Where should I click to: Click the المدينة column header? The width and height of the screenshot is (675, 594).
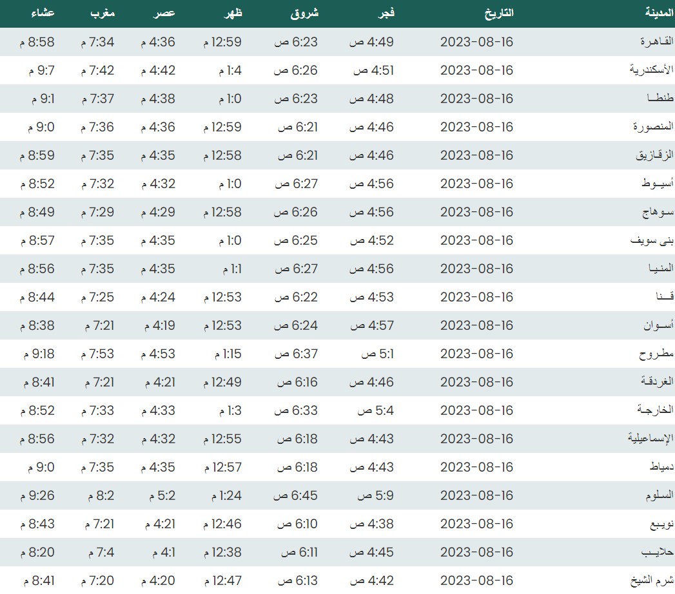pyautogui.click(x=660, y=13)
